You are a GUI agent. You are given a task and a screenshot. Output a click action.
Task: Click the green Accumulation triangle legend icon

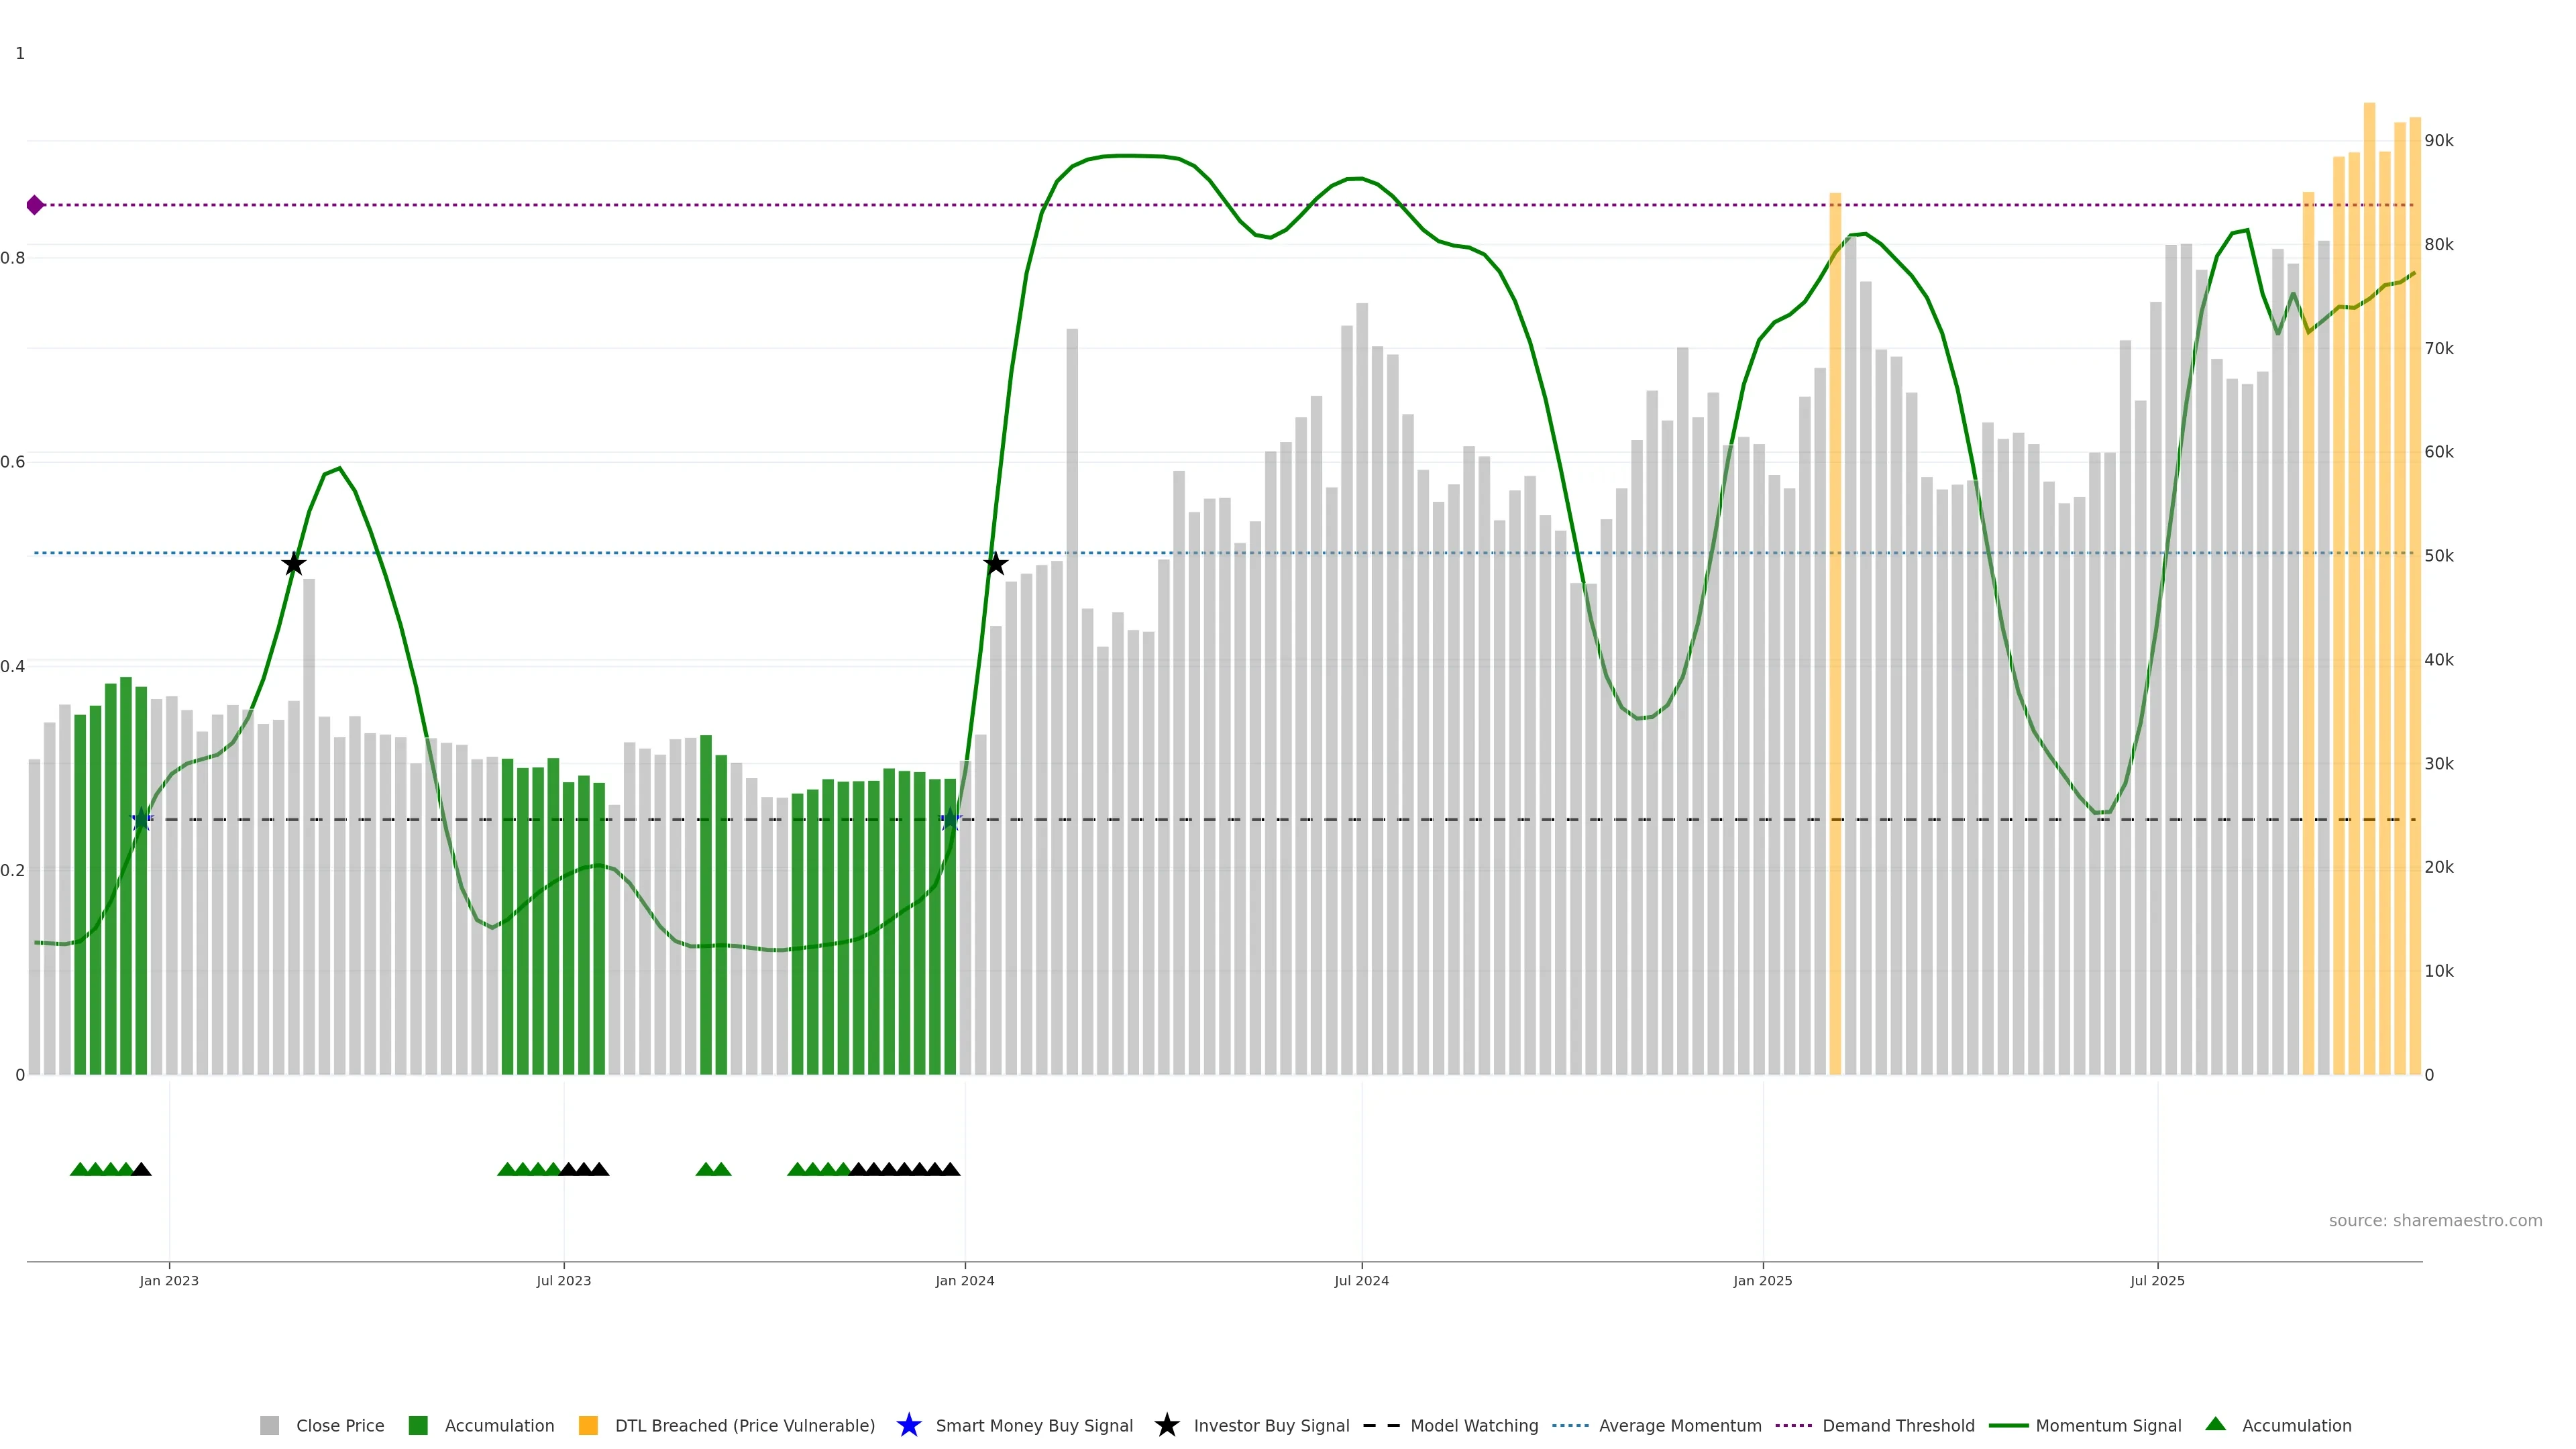point(2215,1424)
